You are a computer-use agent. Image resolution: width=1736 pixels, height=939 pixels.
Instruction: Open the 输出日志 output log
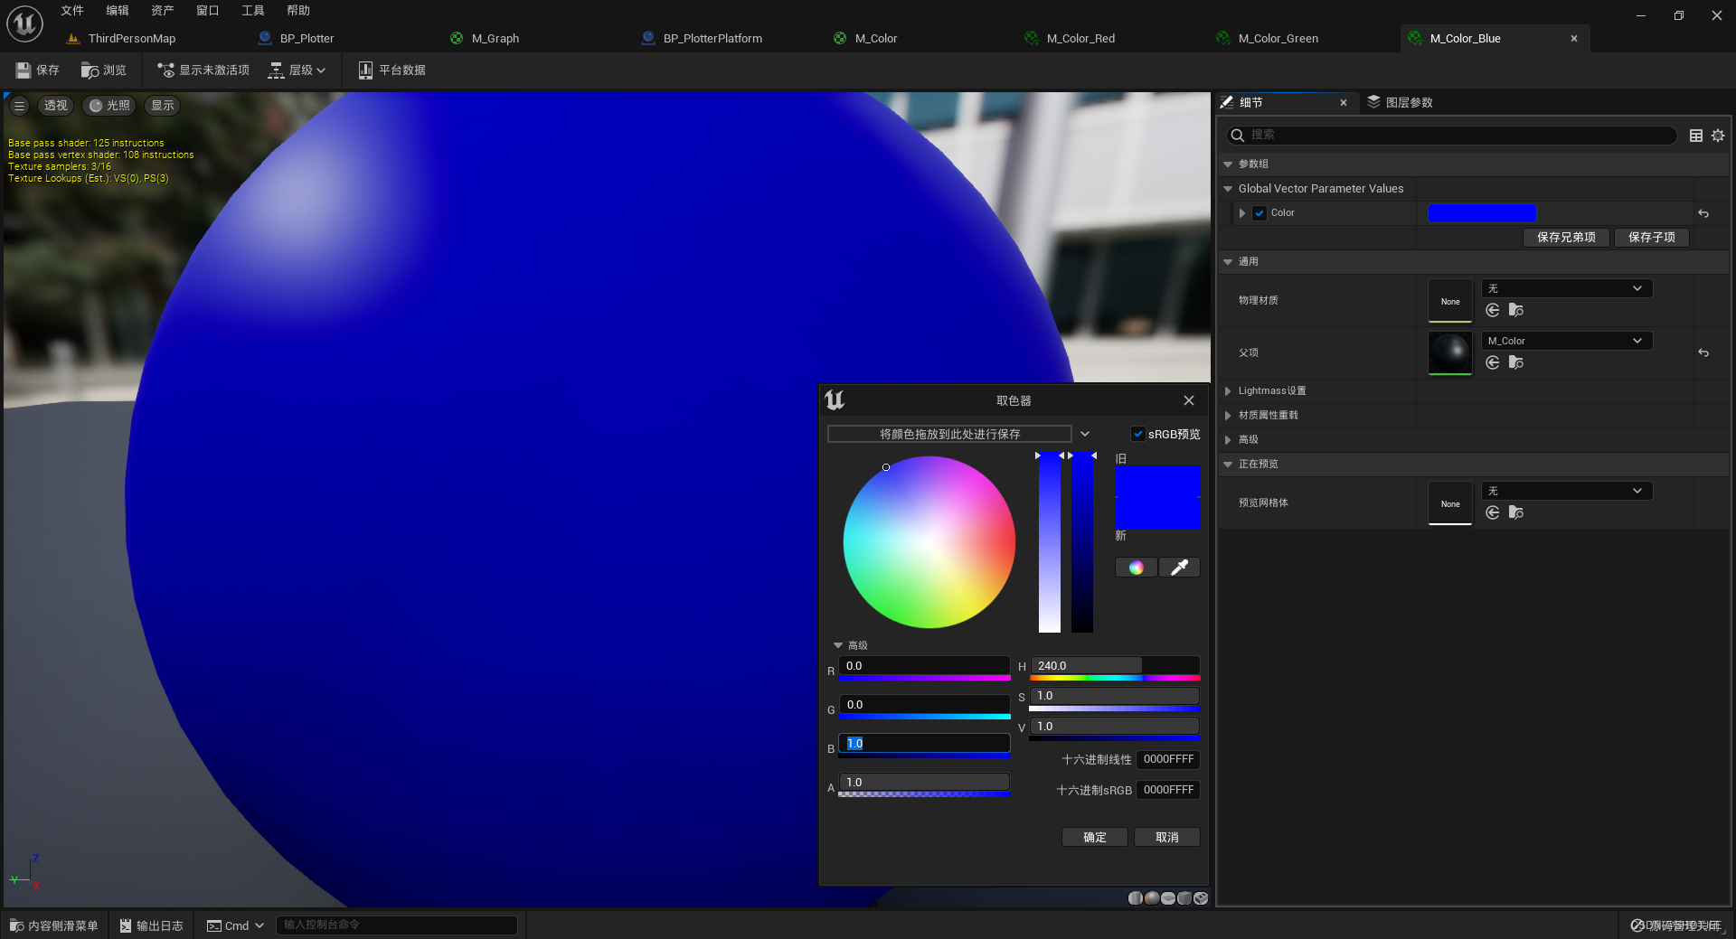click(x=152, y=925)
